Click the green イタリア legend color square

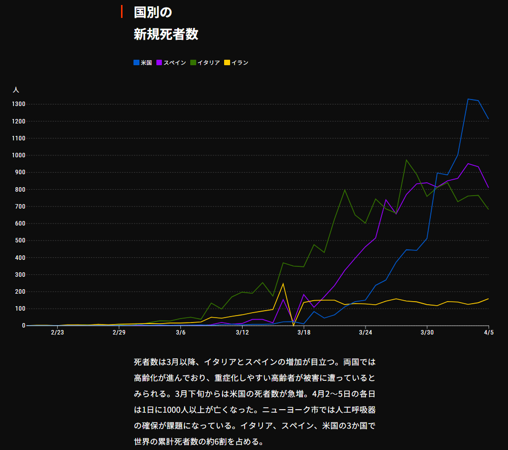(193, 63)
